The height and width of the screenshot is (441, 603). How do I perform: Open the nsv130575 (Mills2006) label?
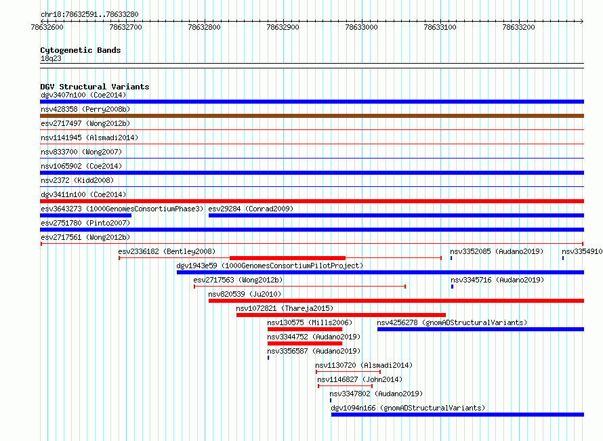coord(310,322)
